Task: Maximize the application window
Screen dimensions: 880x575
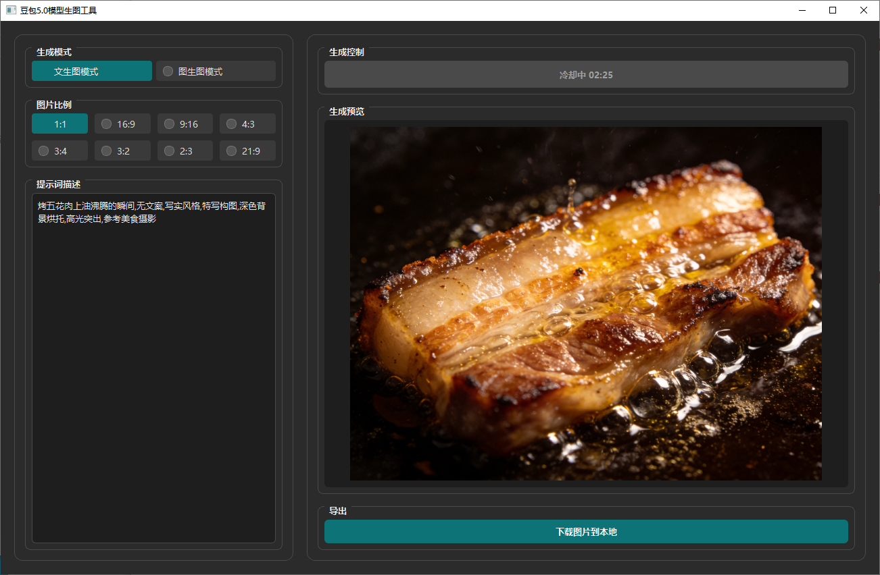Action: click(833, 10)
